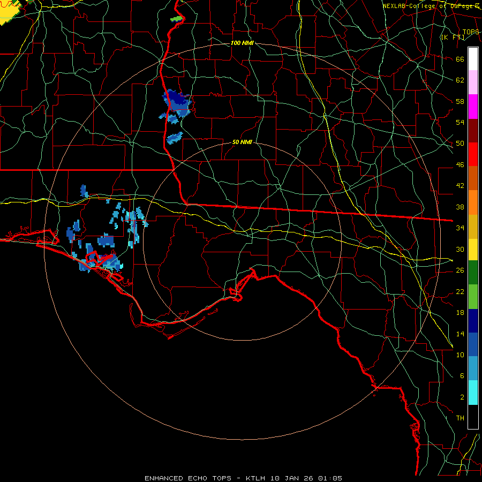Click the 50 NMI range ring label
This screenshot has width=482, height=482.
coord(242,142)
